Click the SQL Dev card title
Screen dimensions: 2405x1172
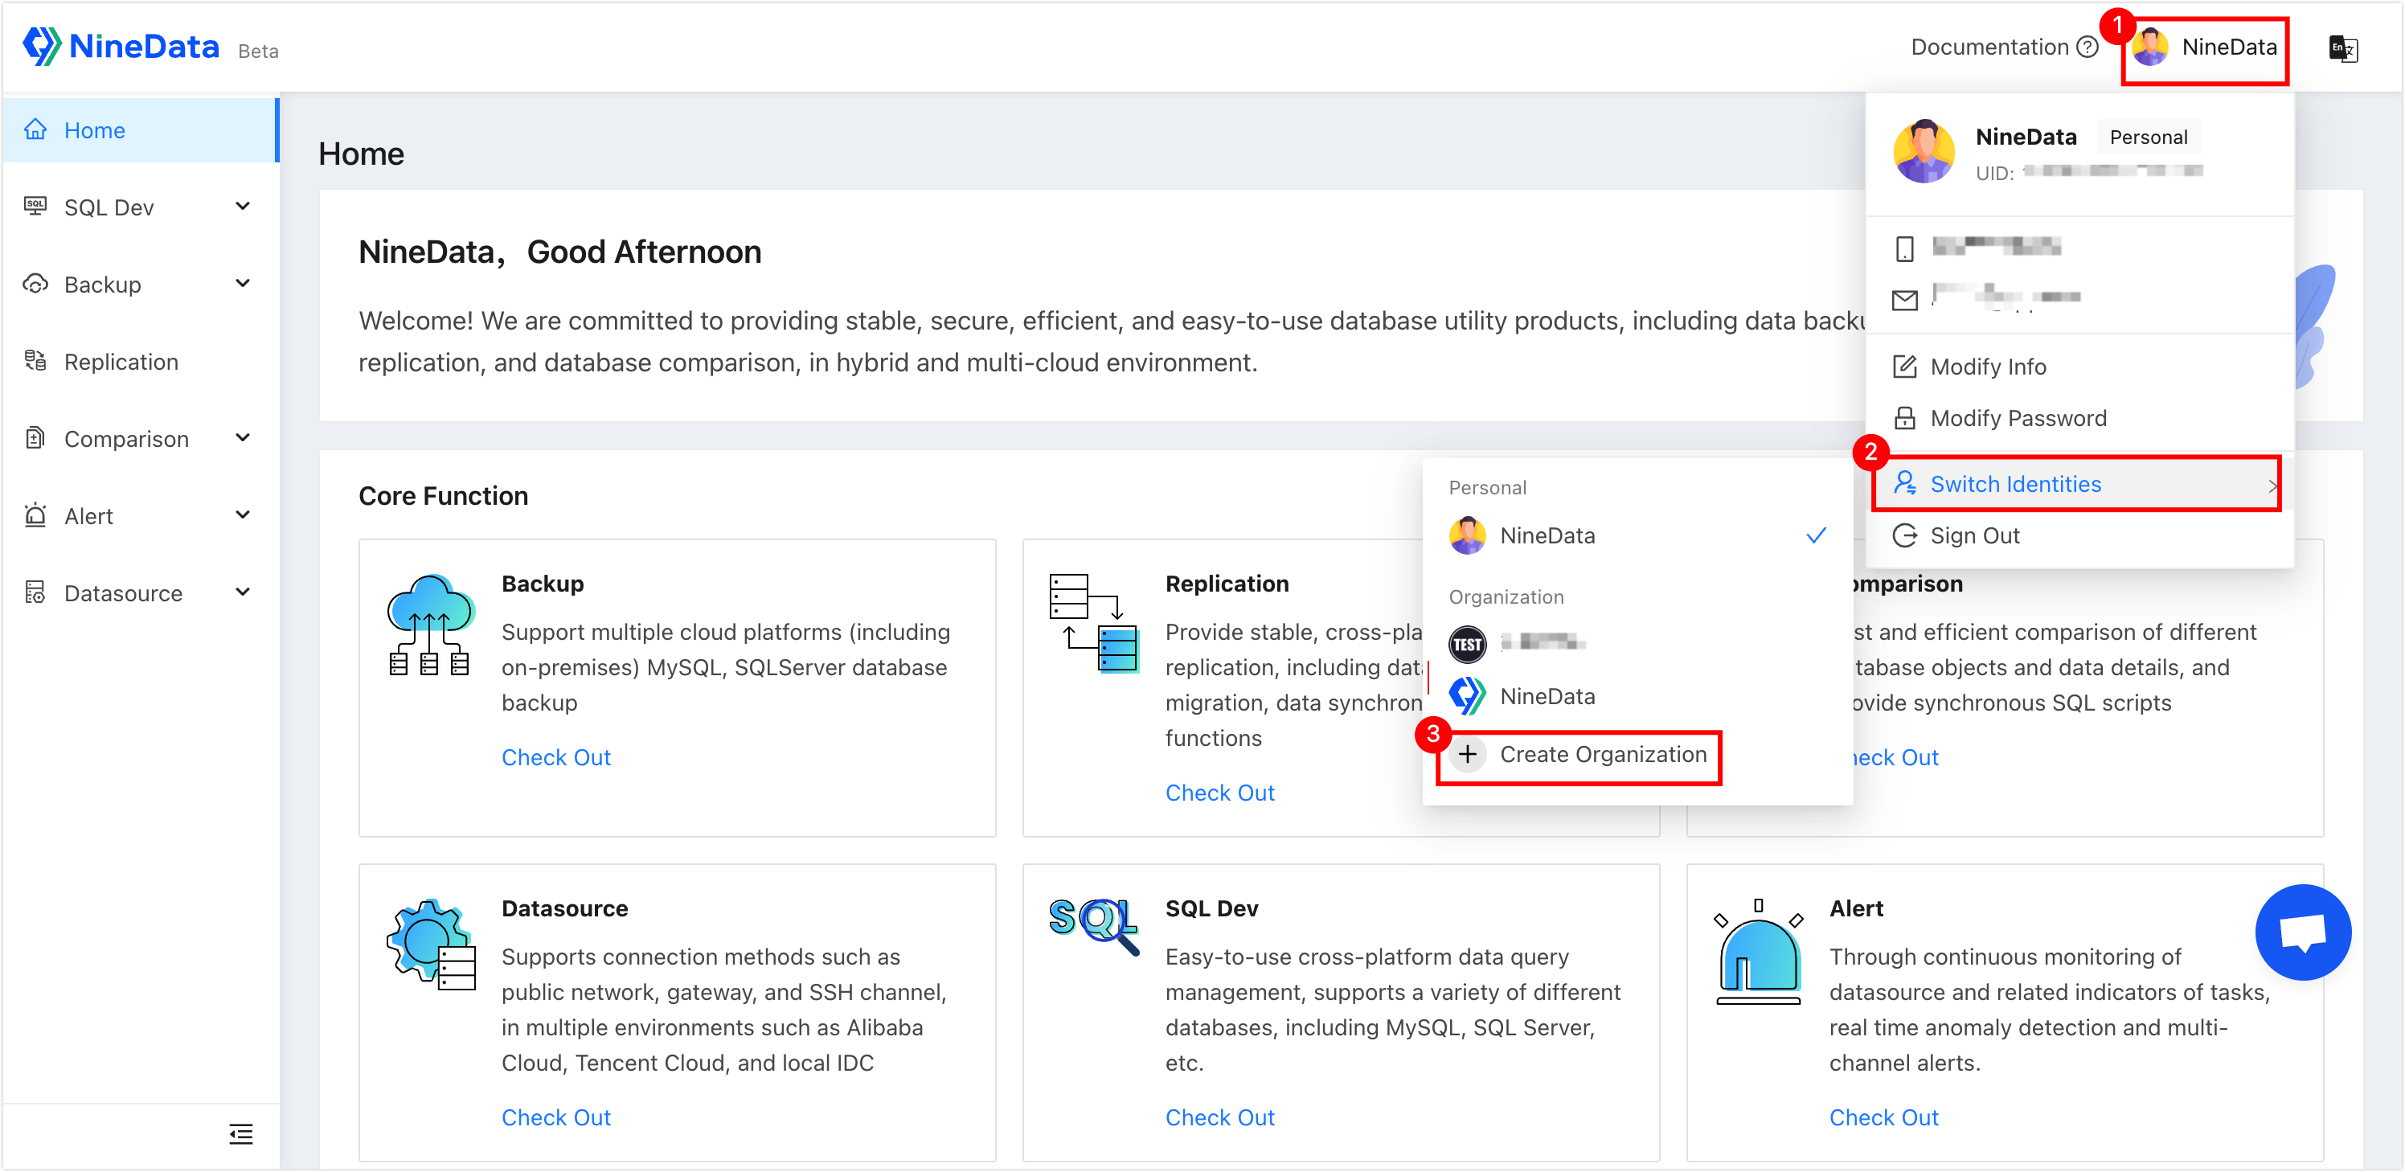(x=1212, y=908)
